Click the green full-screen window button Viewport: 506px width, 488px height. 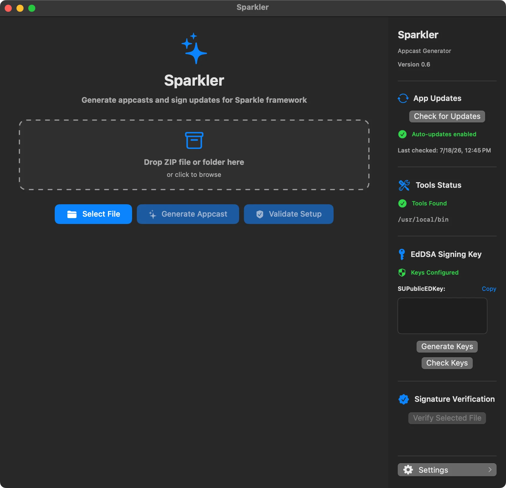(32, 8)
